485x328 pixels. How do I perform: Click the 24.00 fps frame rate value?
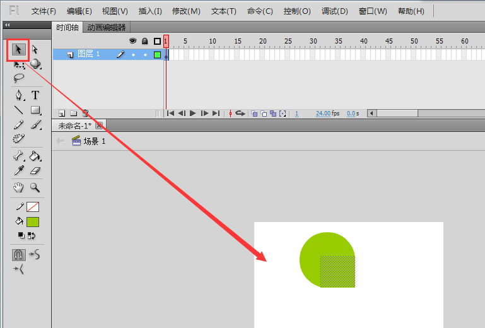pyautogui.click(x=324, y=114)
